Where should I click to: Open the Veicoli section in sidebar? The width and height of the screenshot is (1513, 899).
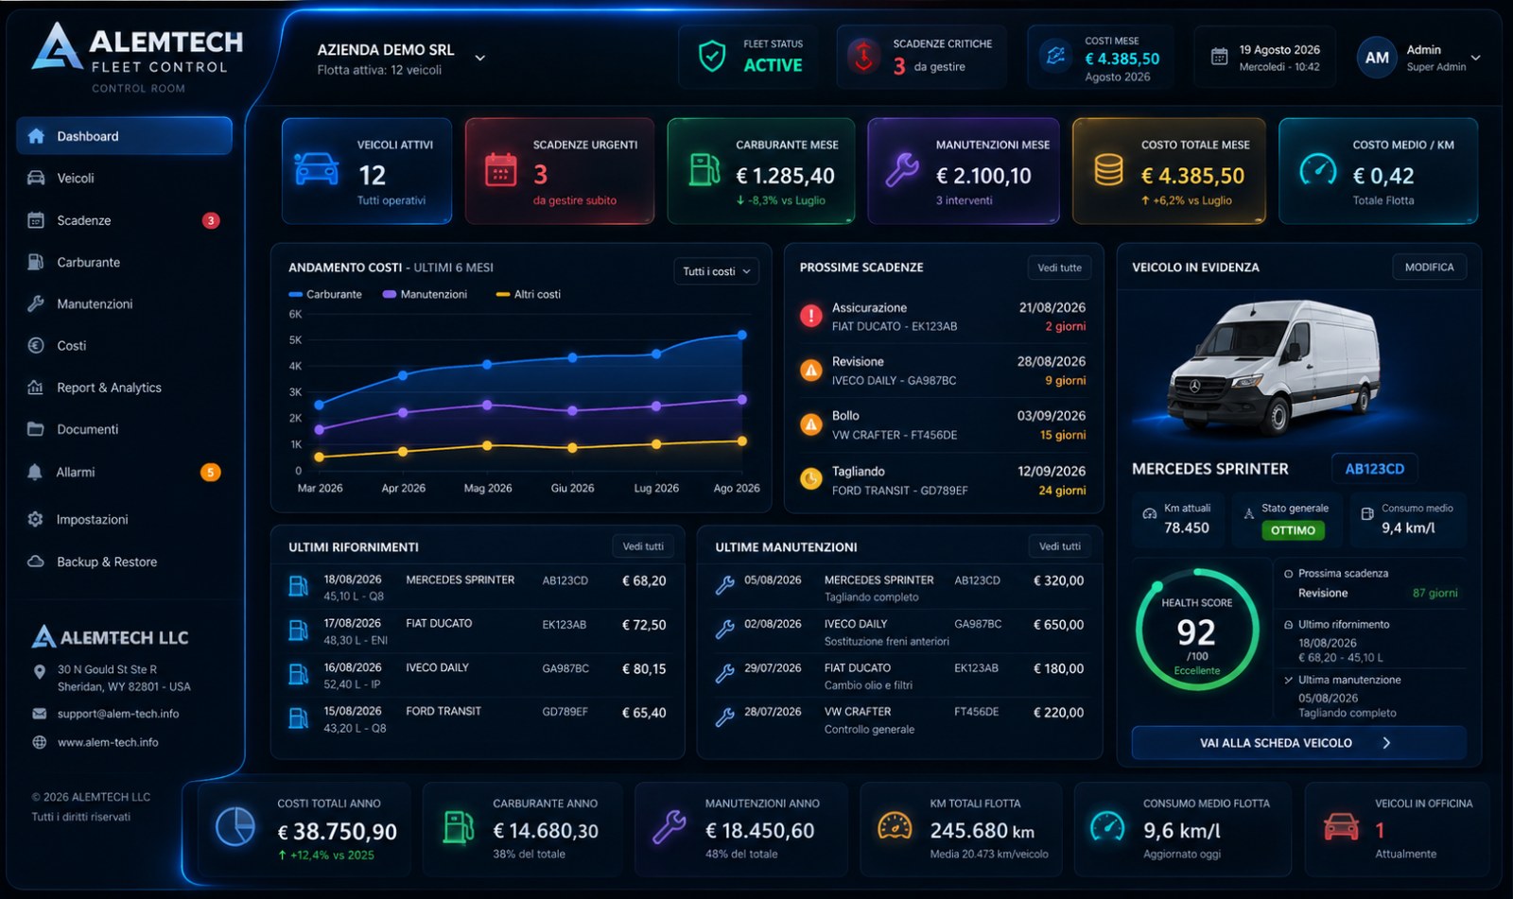tap(124, 178)
